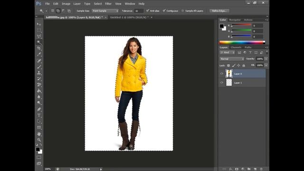Toggle lock transparent pixels
304x171 pixels.
[228, 66]
